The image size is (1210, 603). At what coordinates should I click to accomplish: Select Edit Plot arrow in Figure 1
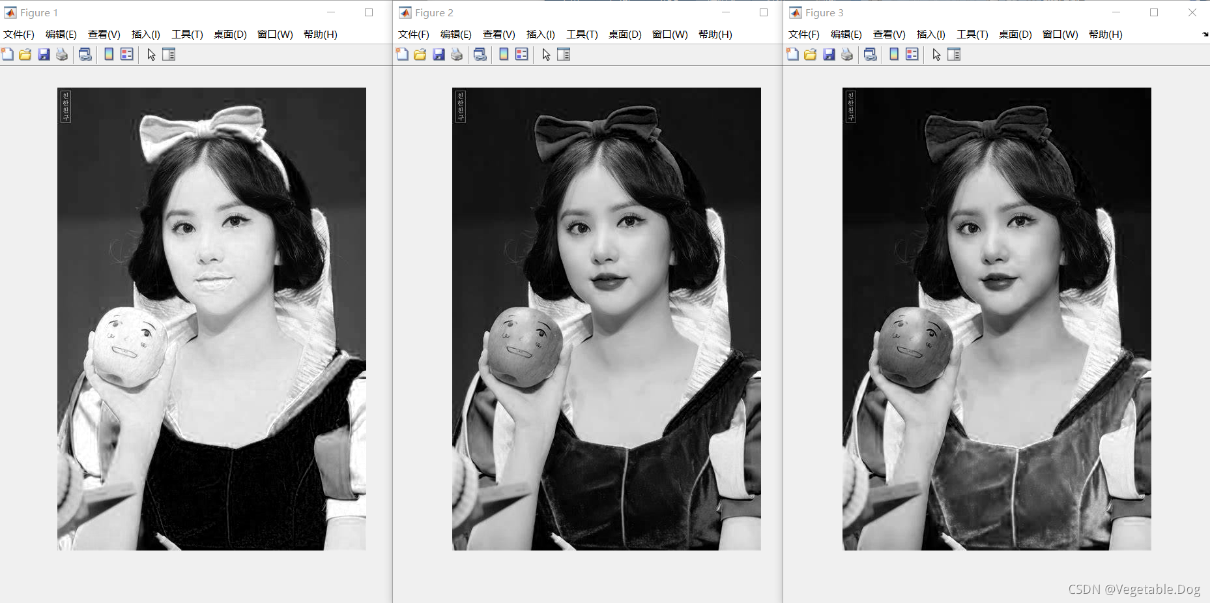(151, 55)
